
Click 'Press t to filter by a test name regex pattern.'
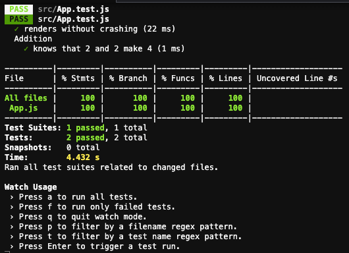click(x=130, y=237)
